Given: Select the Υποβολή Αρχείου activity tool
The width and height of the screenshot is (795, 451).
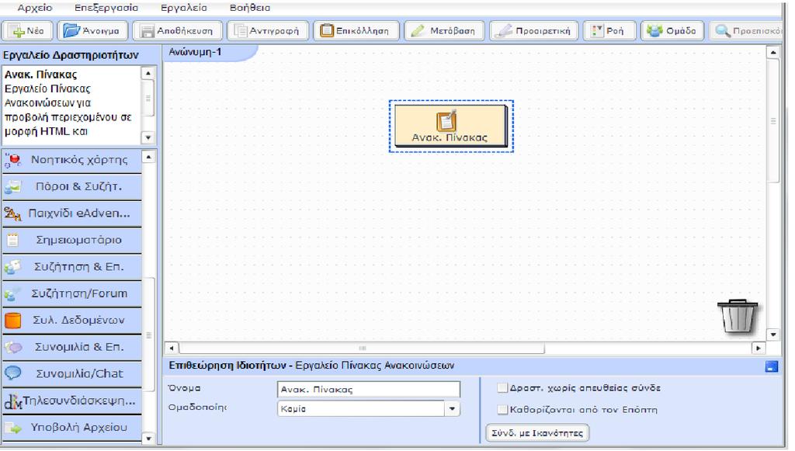Looking at the screenshot, I should [71, 428].
